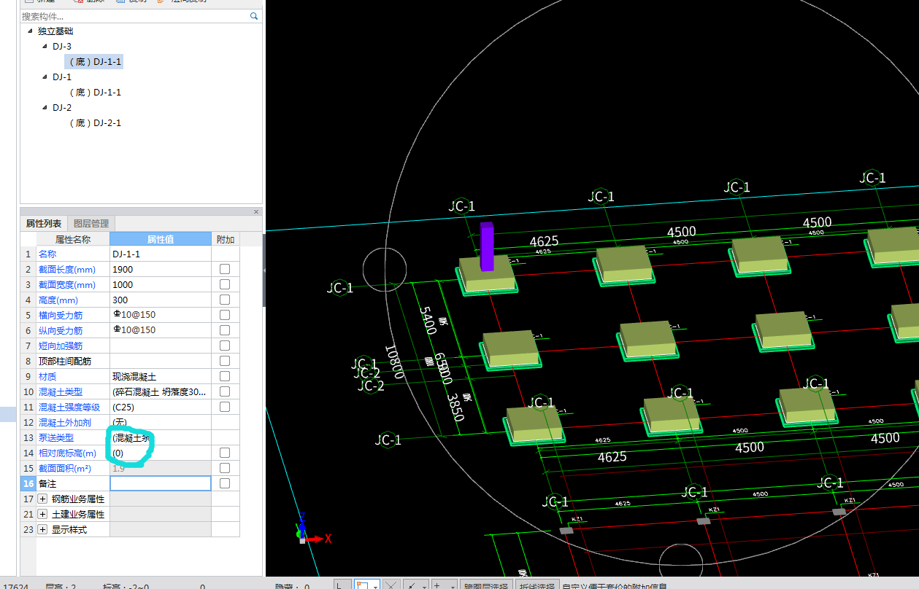Expand the 钢筋业务属性 group

point(42,499)
